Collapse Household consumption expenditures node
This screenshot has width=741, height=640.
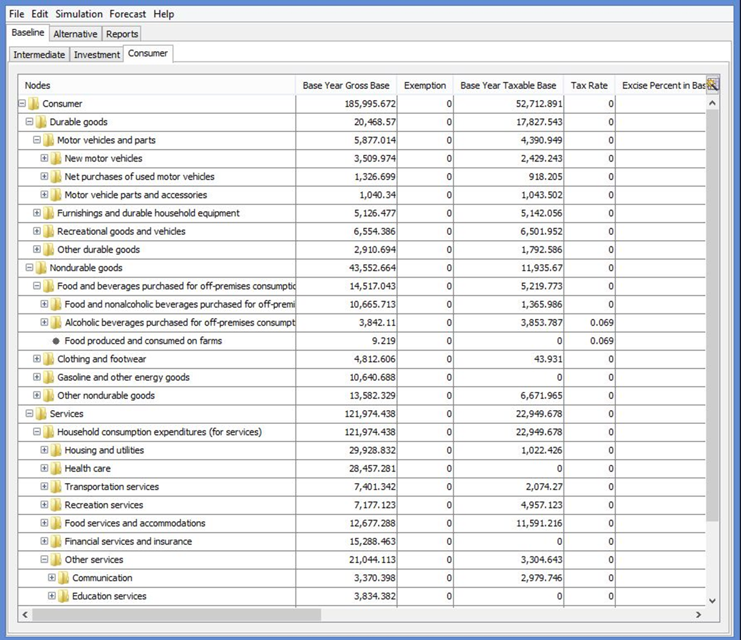[x=37, y=432]
